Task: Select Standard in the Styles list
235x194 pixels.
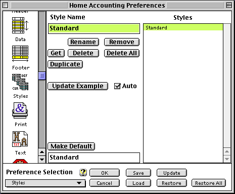Action: coord(183,27)
